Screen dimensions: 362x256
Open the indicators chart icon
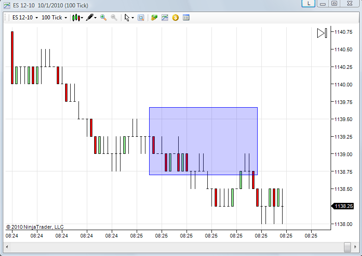(x=164, y=18)
